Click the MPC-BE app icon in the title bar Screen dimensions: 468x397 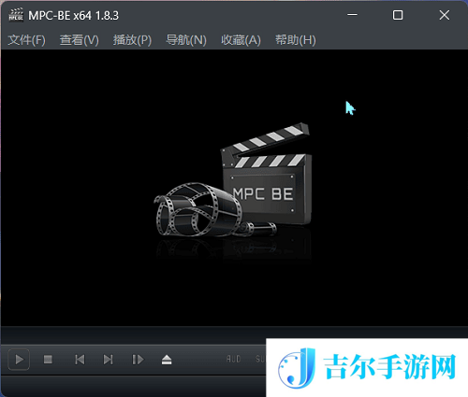click(16, 15)
